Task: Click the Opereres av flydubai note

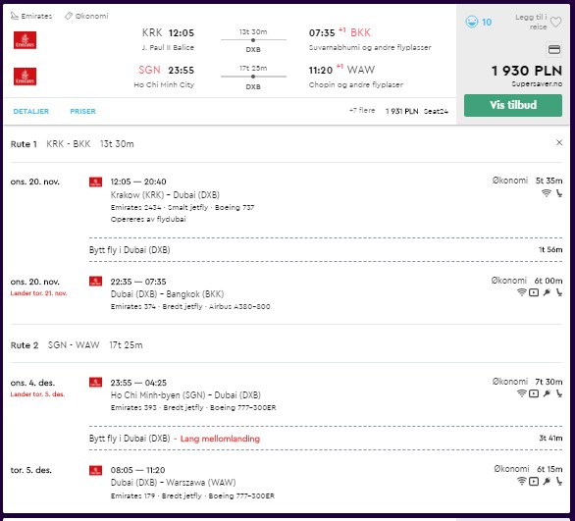Action: 148,219
